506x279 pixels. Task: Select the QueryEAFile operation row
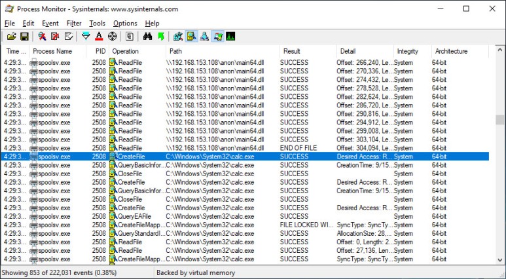point(245,216)
